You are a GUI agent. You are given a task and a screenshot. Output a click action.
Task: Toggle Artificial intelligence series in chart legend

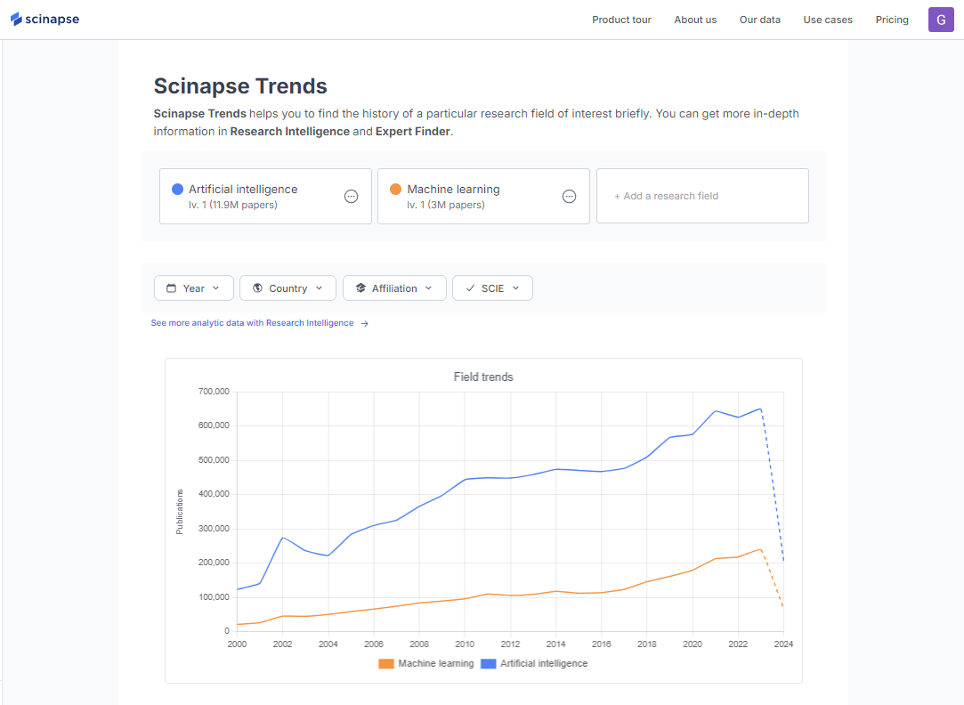pyautogui.click(x=534, y=664)
